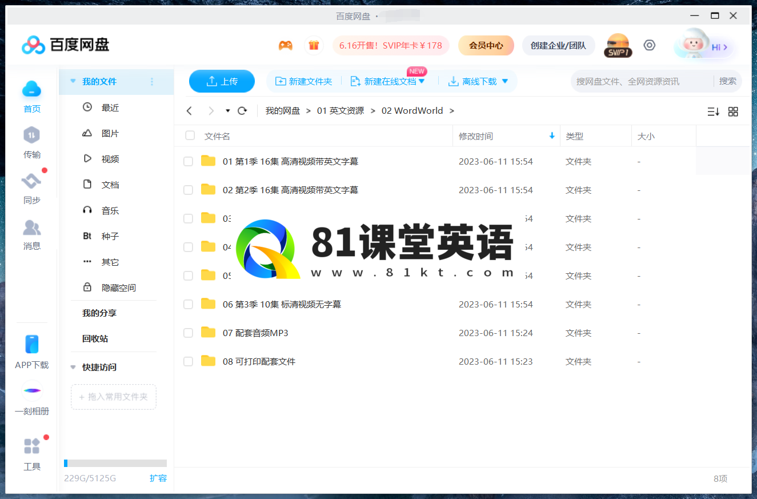
Task: Click the gift box icon
Action: coord(314,46)
